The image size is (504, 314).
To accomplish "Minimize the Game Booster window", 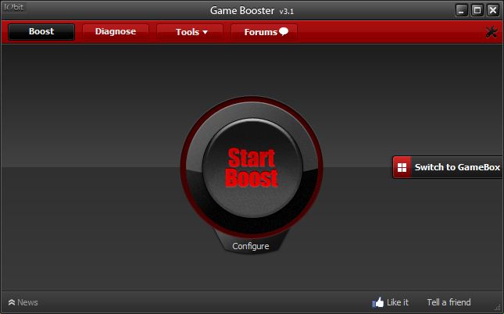I will coord(462,10).
